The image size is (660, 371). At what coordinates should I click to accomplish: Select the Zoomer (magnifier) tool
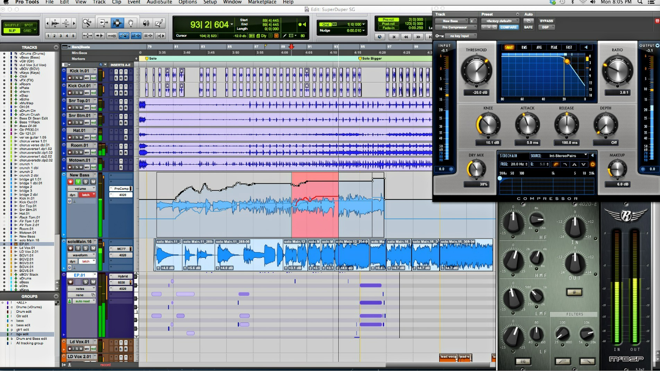coord(89,23)
